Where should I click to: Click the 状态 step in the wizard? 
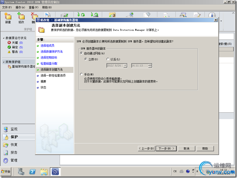pyautogui.click(x=43, y=87)
